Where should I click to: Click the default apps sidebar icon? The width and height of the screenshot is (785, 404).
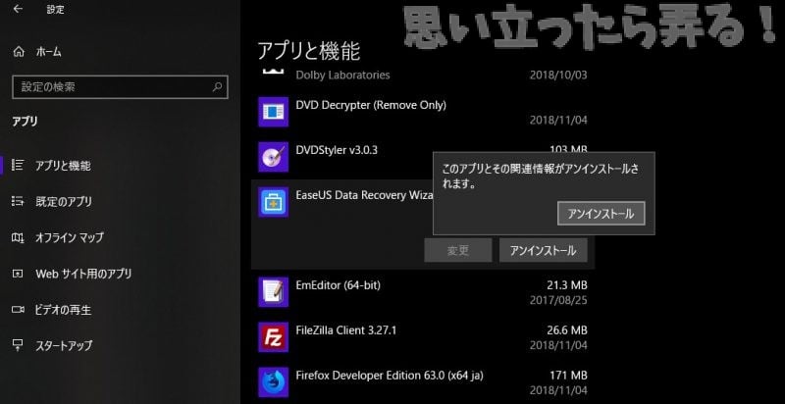click(18, 201)
